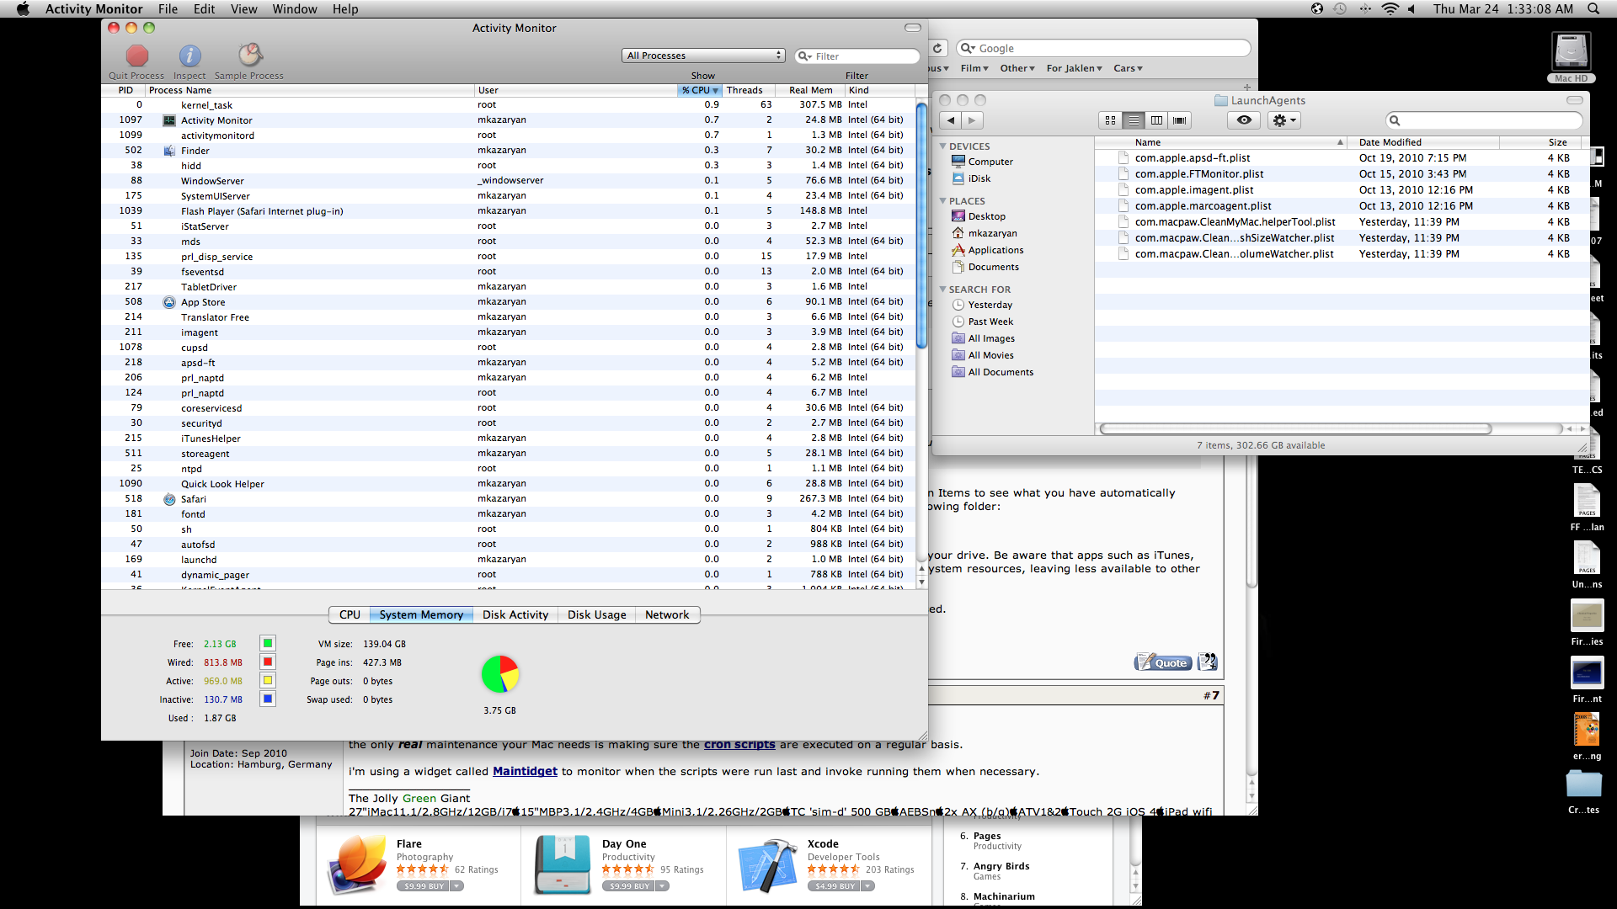The image size is (1617, 909).
Task: Switch Finder to Cover Flow view
Action: click(1180, 120)
